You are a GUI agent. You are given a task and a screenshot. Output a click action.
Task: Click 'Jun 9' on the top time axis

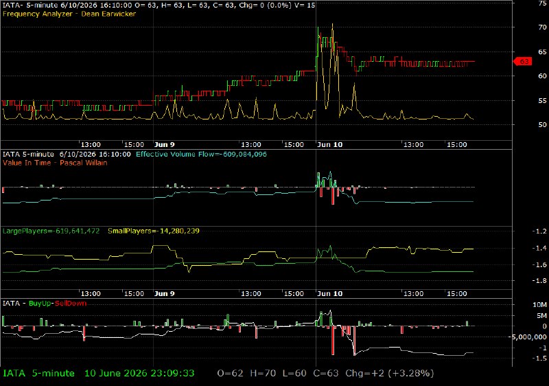click(164, 145)
